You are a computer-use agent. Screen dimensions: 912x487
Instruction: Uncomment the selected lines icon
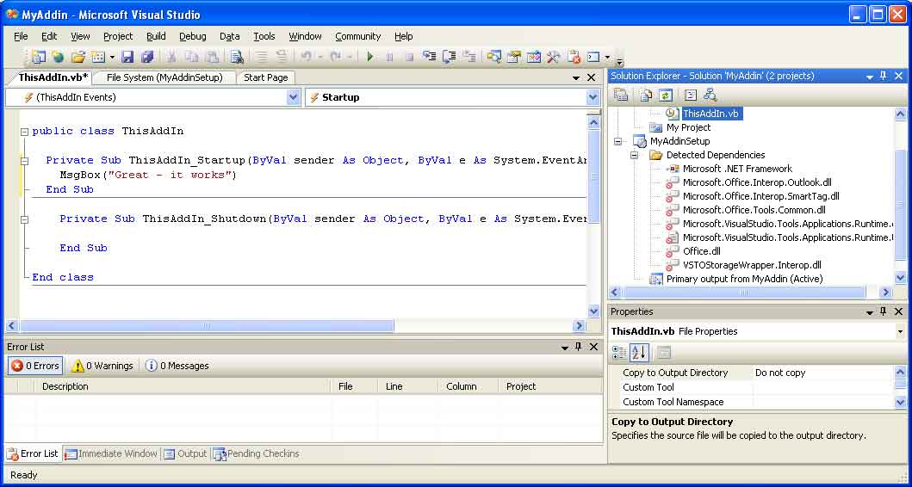tap(282, 57)
